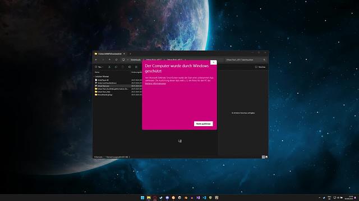Toggle the 'Vorschau' preview pane
The width and height of the screenshot is (359, 201).
pyautogui.click(x=260, y=67)
